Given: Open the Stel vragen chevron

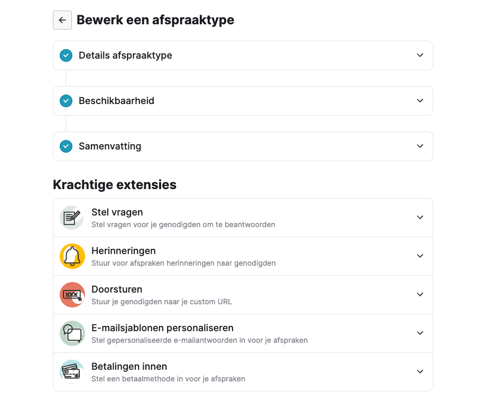Looking at the screenshot, I should (x=420, y=217).
